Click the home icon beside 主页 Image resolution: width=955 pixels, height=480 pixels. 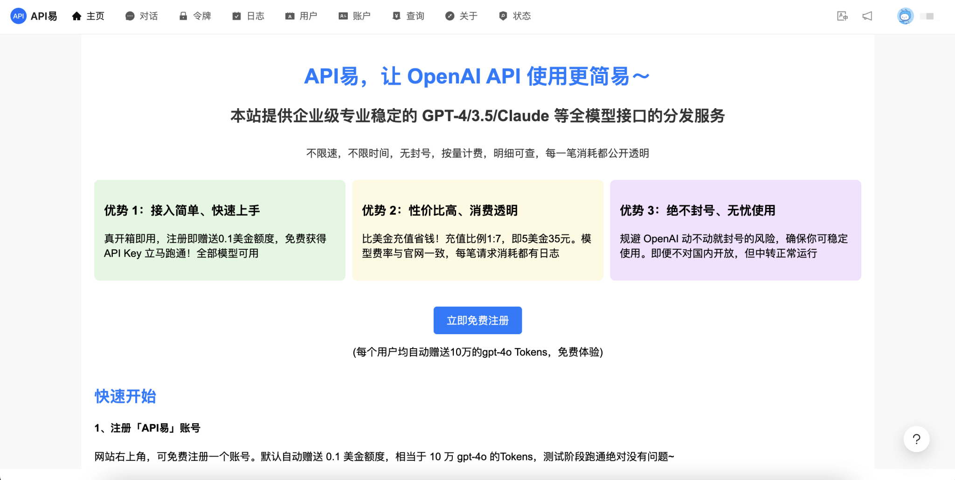tap(76, 15)
